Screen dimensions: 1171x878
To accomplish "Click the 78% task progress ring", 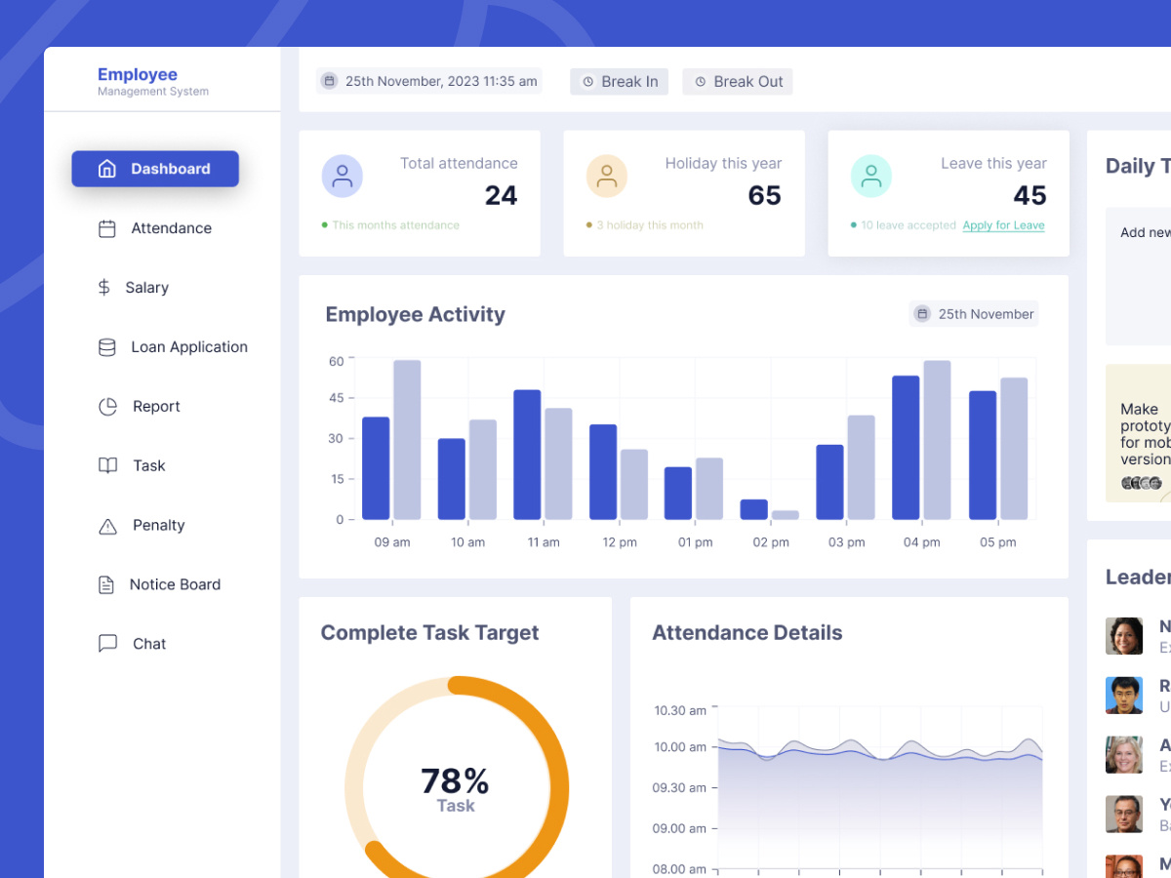I will click(455, 781).
